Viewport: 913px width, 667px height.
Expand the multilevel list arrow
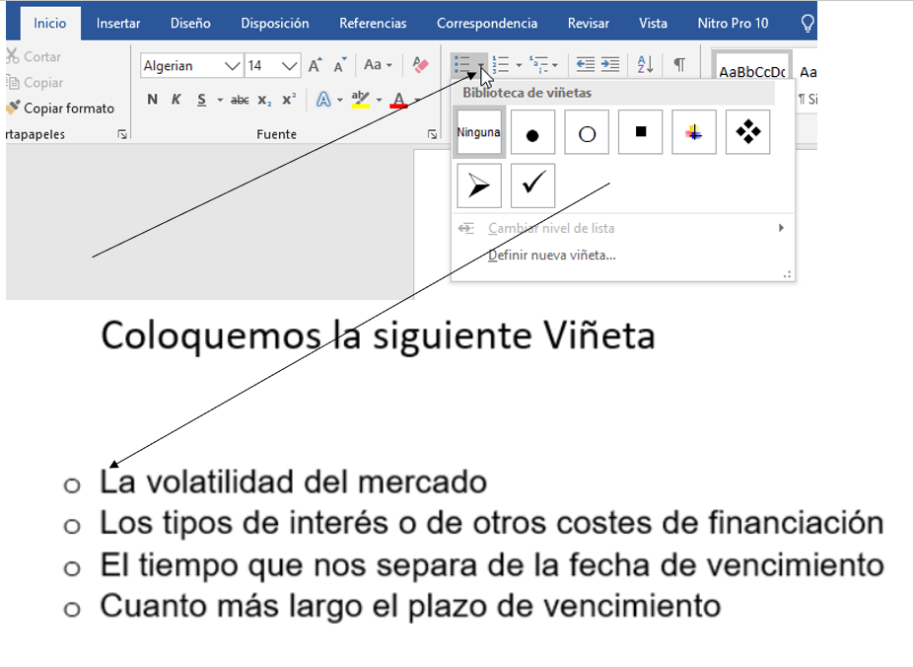555,65
